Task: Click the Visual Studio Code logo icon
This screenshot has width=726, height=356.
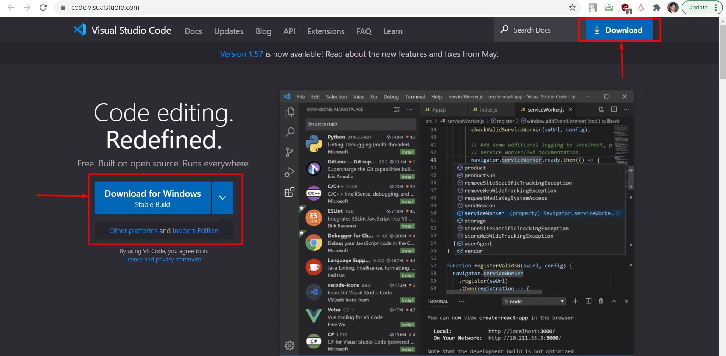Action: (80, 30)
